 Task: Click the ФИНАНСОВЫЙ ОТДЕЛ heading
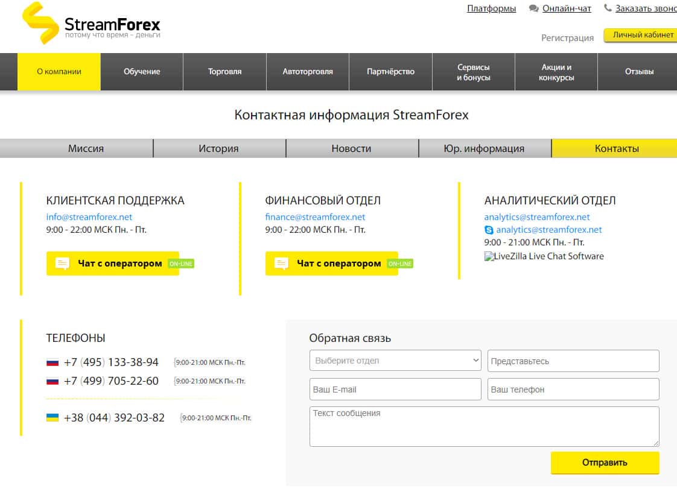coord(323,201)
